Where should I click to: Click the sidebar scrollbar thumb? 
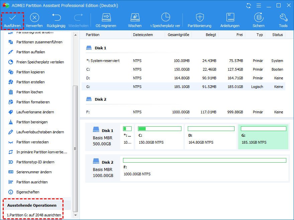coord(76,149)
